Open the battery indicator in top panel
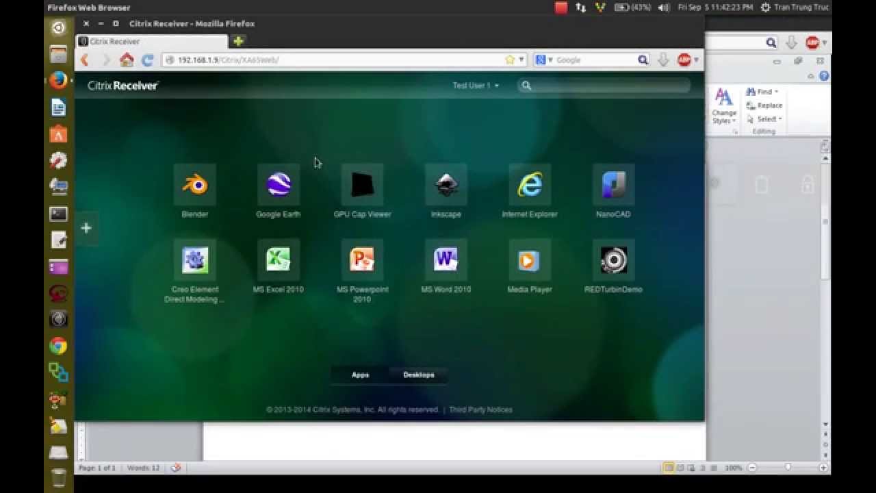876x493 pixels. (x=632, y=8)
